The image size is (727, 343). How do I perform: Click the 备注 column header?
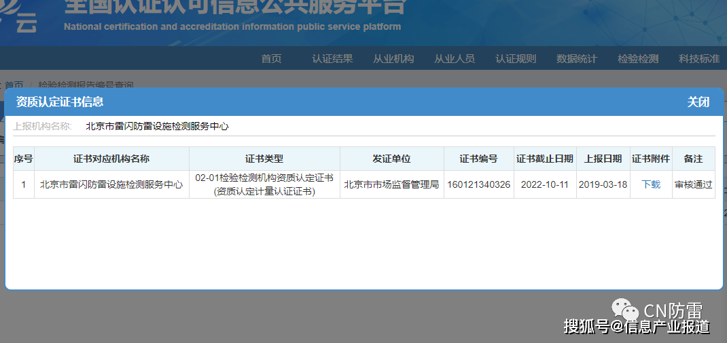(694, 159)
